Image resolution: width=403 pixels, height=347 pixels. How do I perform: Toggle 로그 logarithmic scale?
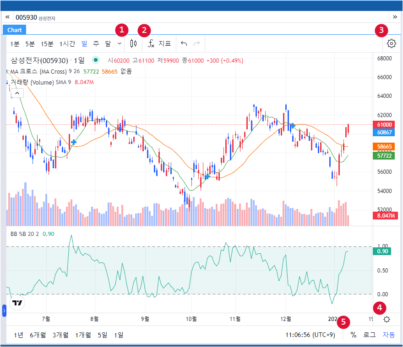click(x=370, y=335)
